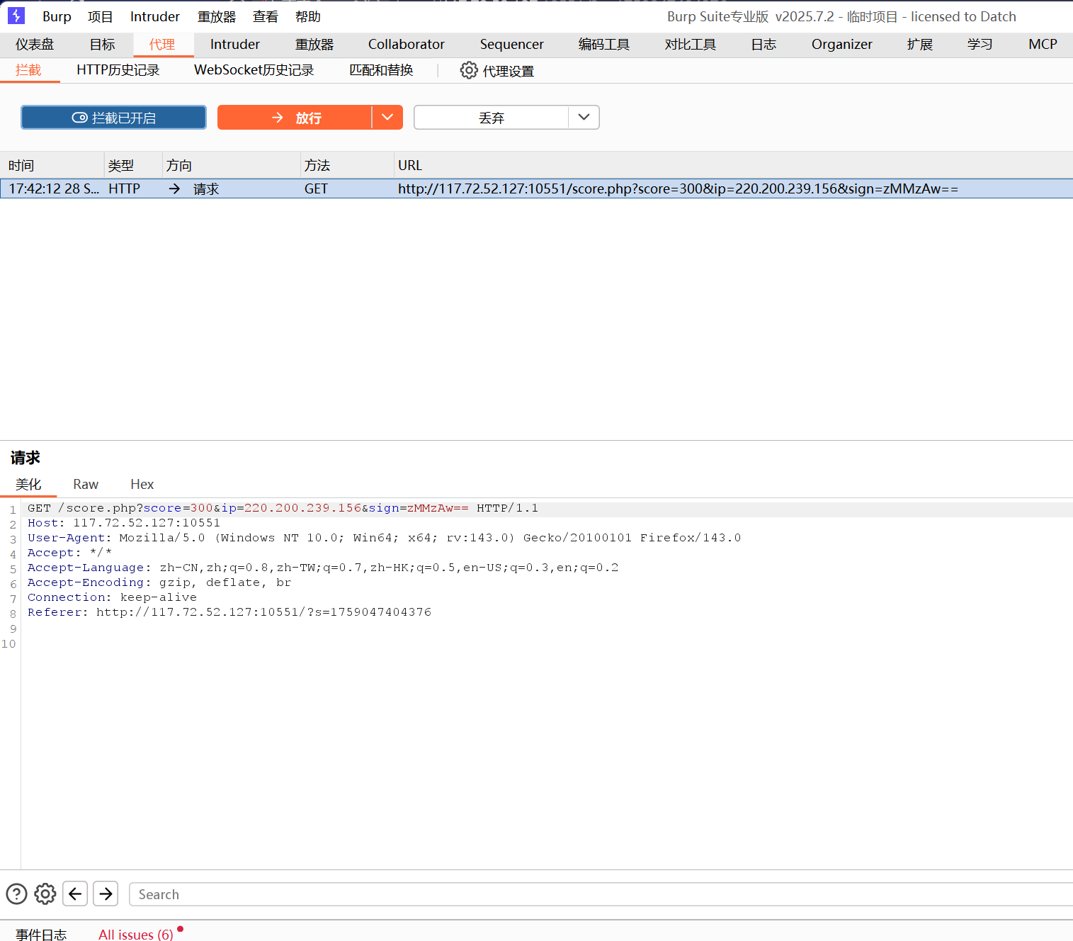
Task: Click the Host header line
Action: point(124,523)
